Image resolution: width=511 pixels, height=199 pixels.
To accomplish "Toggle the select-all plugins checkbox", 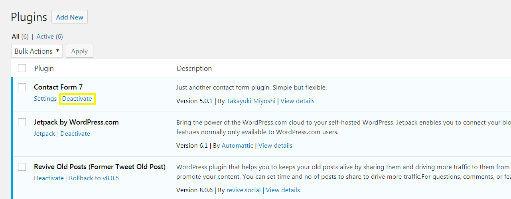I will click(22, 68).
